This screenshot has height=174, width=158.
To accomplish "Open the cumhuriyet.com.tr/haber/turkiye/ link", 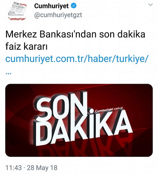I will pos(77,59).
